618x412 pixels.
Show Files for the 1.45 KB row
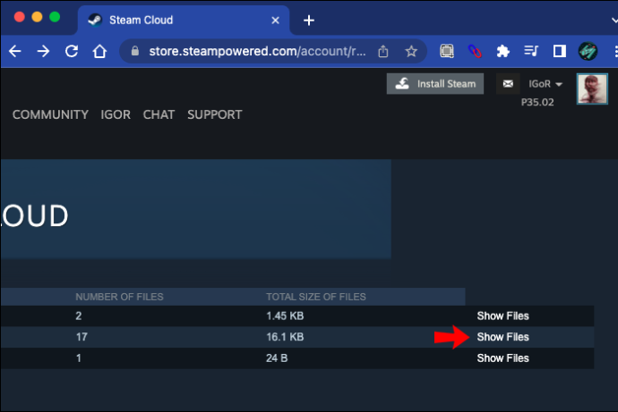(503, 315)
